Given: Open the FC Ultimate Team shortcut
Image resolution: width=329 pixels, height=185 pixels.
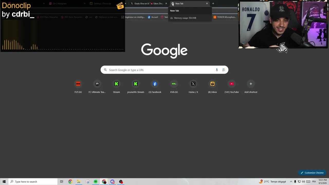Looking at the screenshot, I should (97, 87).
